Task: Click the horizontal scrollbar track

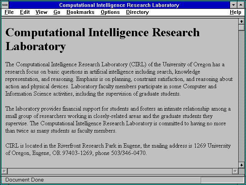Action: point(120,171)
